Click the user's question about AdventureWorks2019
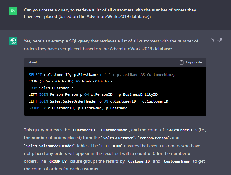This screenshot has height=175, width=231. (110, 13)
